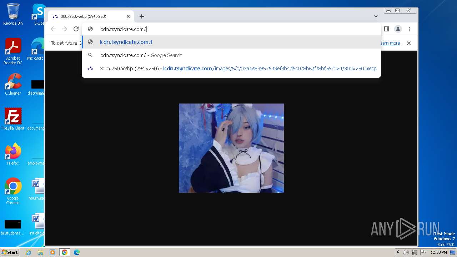Image resolution: width=457 pixels, height=257 pixels.
Task: Open File Explorer from the taskbar
Action: [x=40, y=252]
